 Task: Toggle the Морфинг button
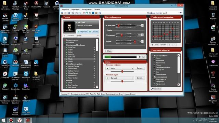coord(82,32)
